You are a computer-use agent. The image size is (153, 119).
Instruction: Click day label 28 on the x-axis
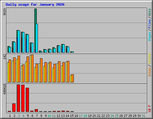click(x=130, y=116)
